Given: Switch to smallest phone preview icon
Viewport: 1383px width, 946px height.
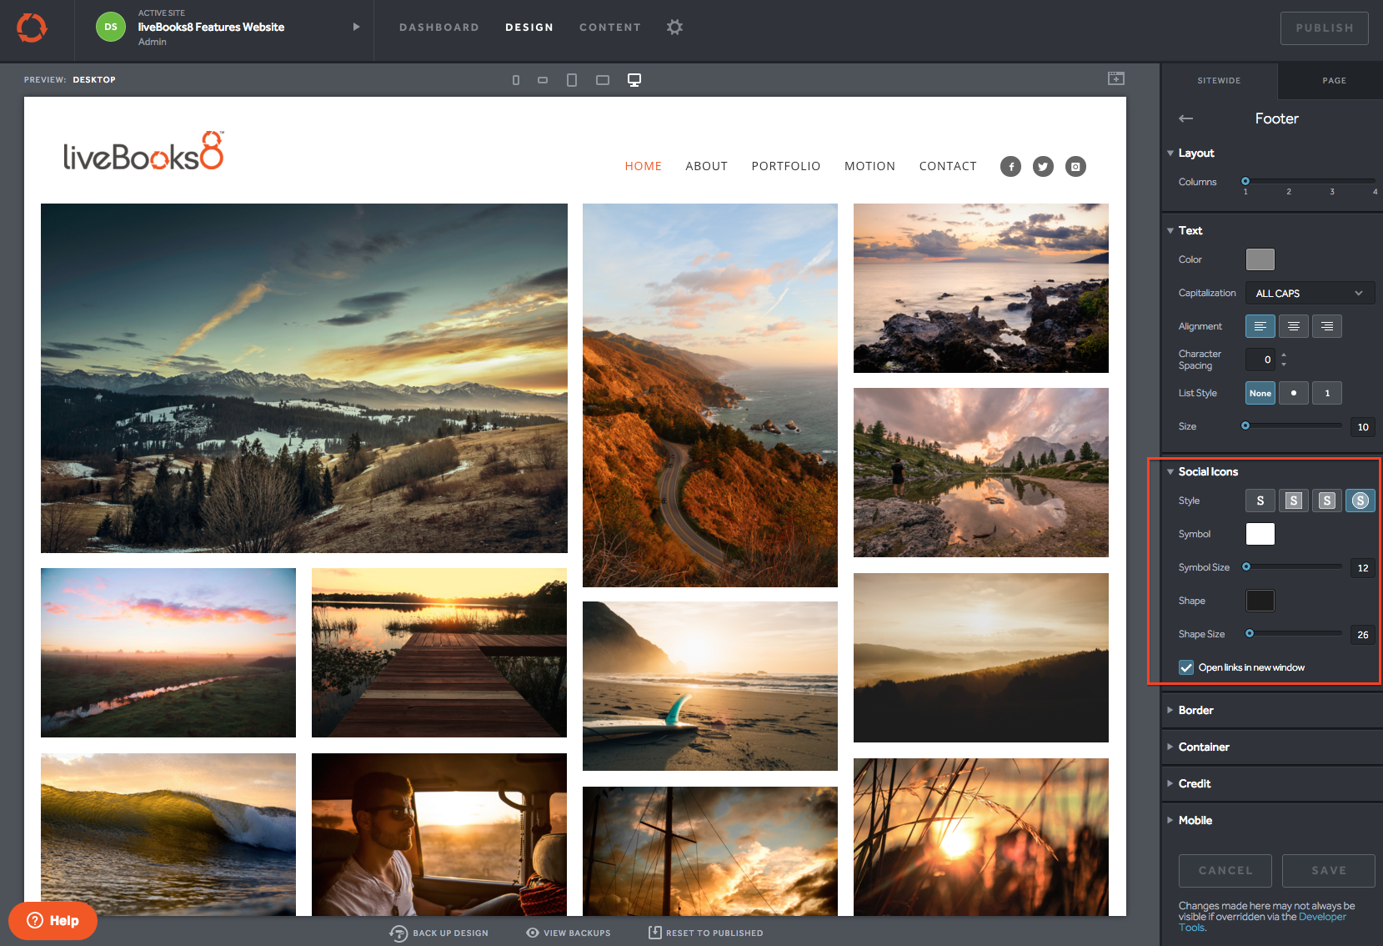Looking at the screenshot, I should click(x=516, y=80).
